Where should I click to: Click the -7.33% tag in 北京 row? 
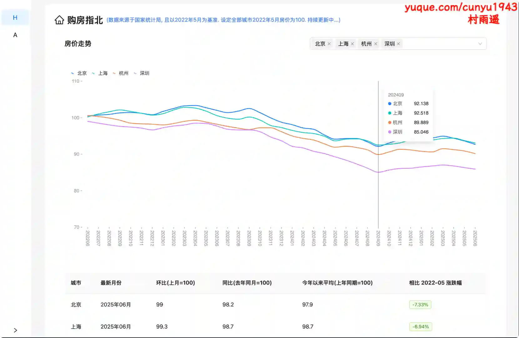[x=420, y=305]
